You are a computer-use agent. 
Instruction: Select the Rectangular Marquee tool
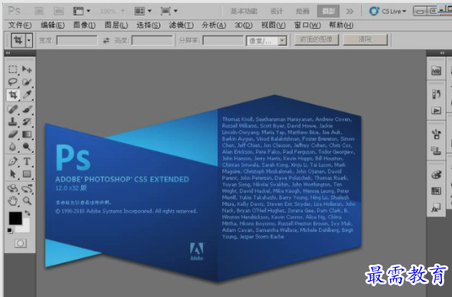[x=13, y=69]
